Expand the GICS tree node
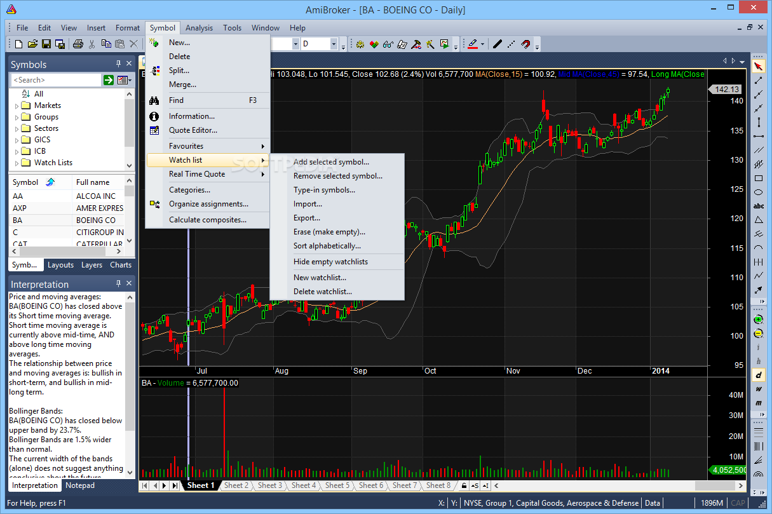This screenshot has width=772, height=514. (17, 140)
